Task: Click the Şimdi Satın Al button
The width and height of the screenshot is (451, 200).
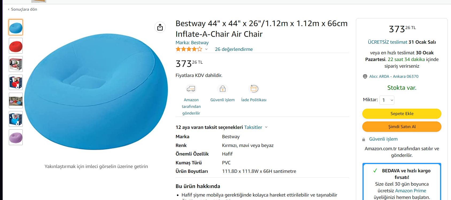Action: 402,127
